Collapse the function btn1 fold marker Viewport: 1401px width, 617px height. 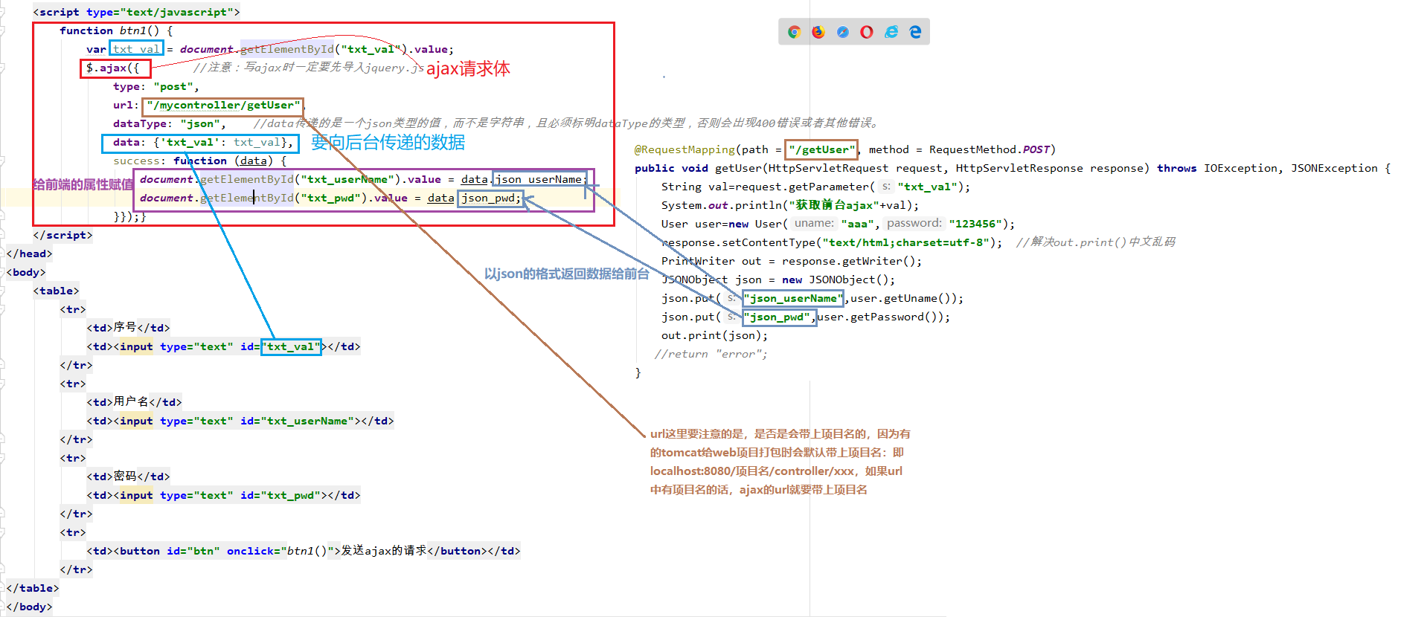point(2,31)
